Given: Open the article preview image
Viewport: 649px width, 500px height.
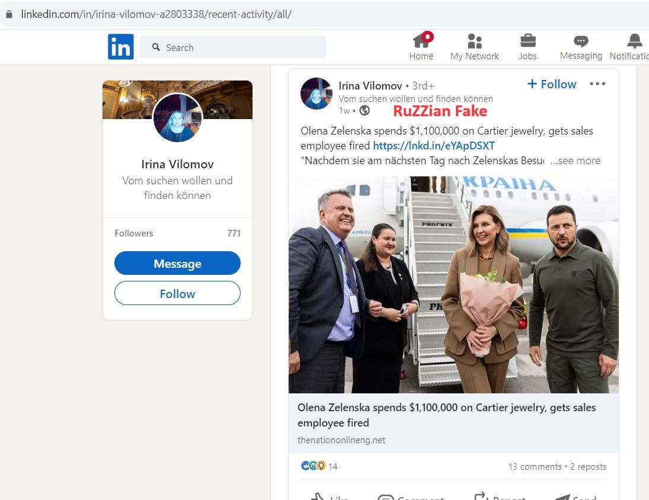Looking at the screenshot, I should coord(453,285).
